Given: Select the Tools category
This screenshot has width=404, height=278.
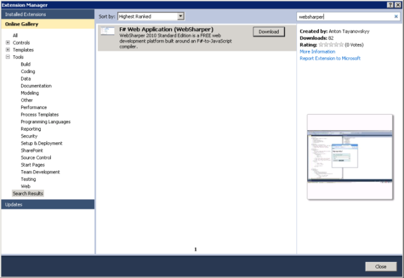Looking at the screenshot, I should [18, 57].
